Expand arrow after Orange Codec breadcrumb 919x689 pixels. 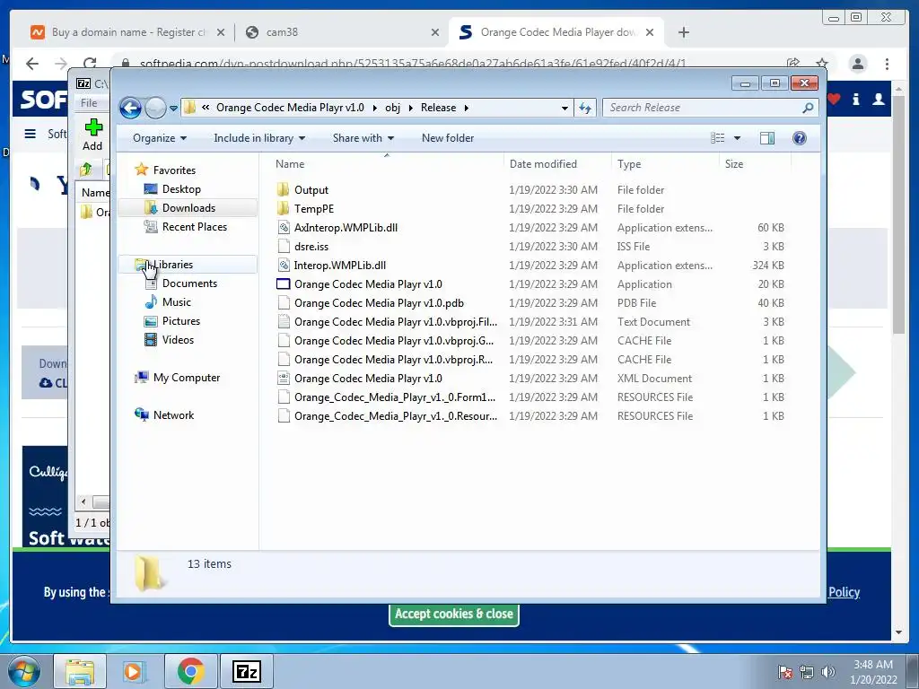tap(374, 108)
